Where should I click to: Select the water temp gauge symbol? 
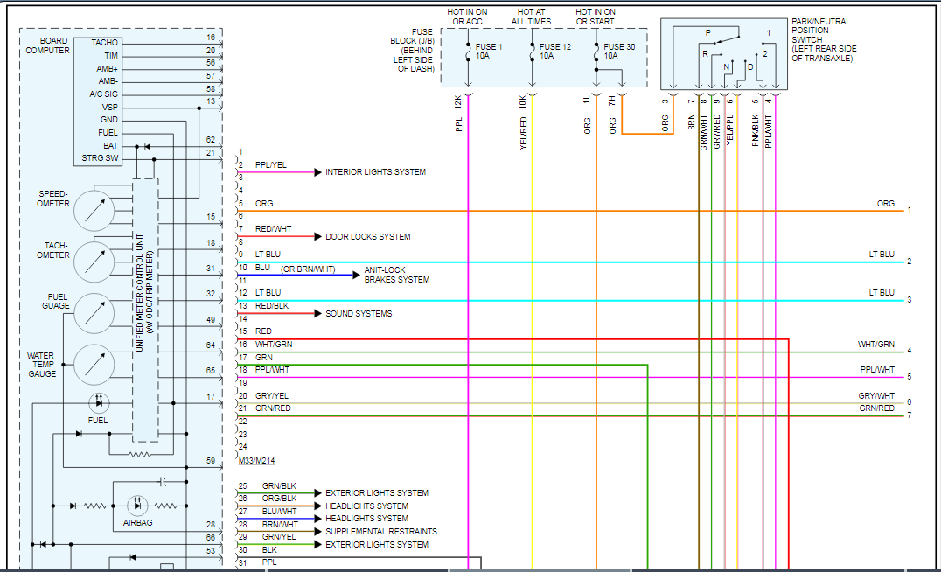pos(94,365)
